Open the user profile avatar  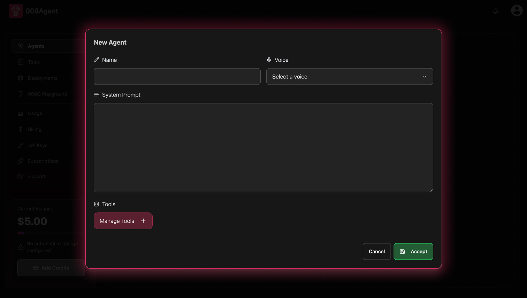516,10
